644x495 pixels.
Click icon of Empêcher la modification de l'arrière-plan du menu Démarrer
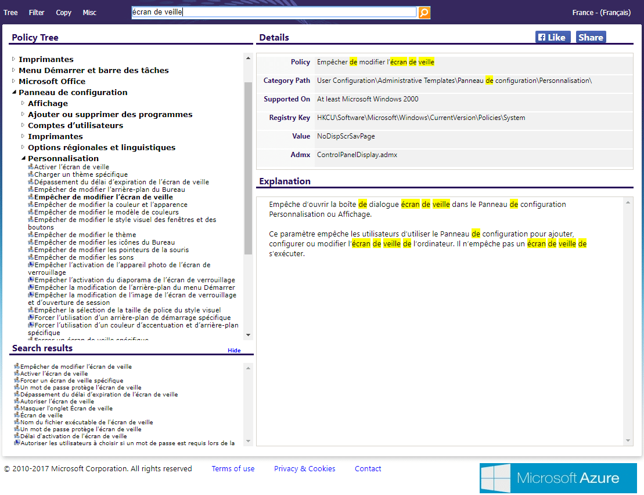pos(31,287)
